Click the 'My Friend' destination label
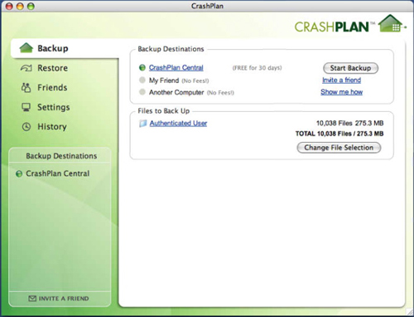The width and height of the screenshot is (414, 317). click(164, 80)
